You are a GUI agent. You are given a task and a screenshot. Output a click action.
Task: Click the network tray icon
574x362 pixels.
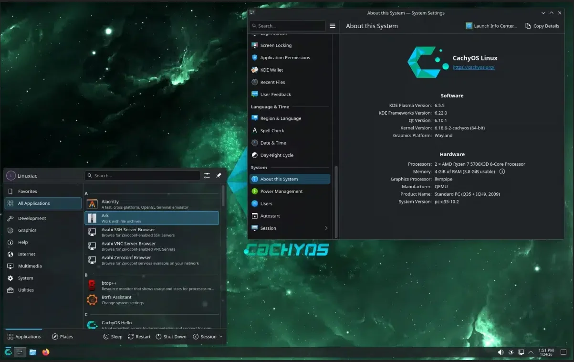[521, 352]
